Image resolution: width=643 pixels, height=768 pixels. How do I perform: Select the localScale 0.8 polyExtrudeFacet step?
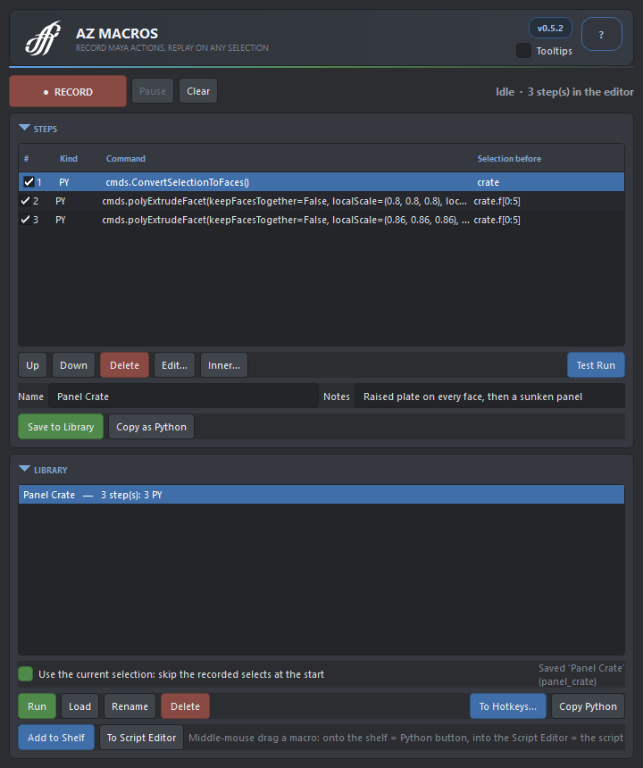tap(321, 201)
